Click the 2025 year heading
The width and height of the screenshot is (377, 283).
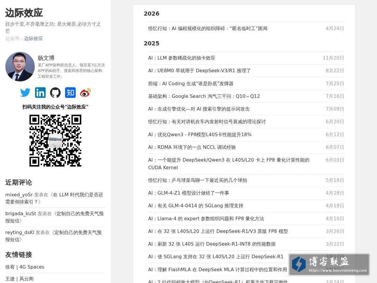[151, 43]
